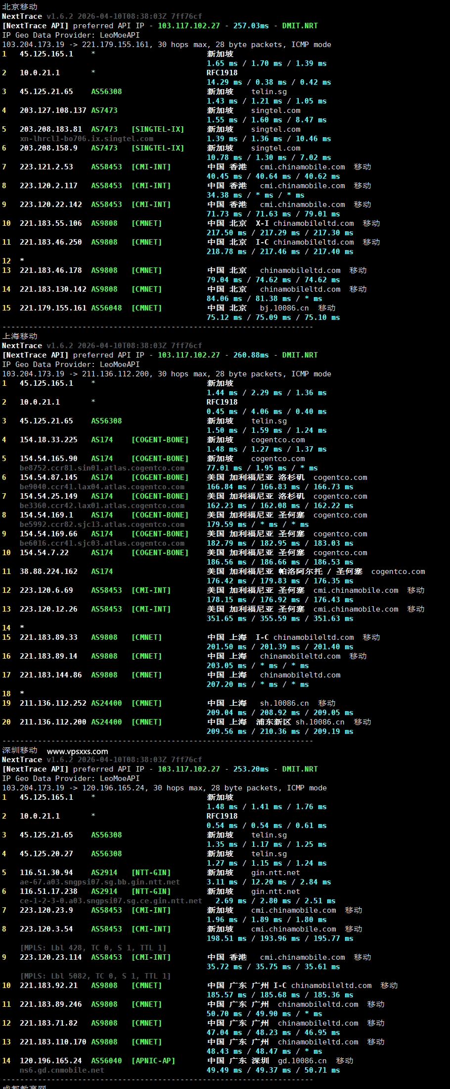Click the tag '[APNIC-AP]'
The image size is (450, 1089).
coord(153,1061)
